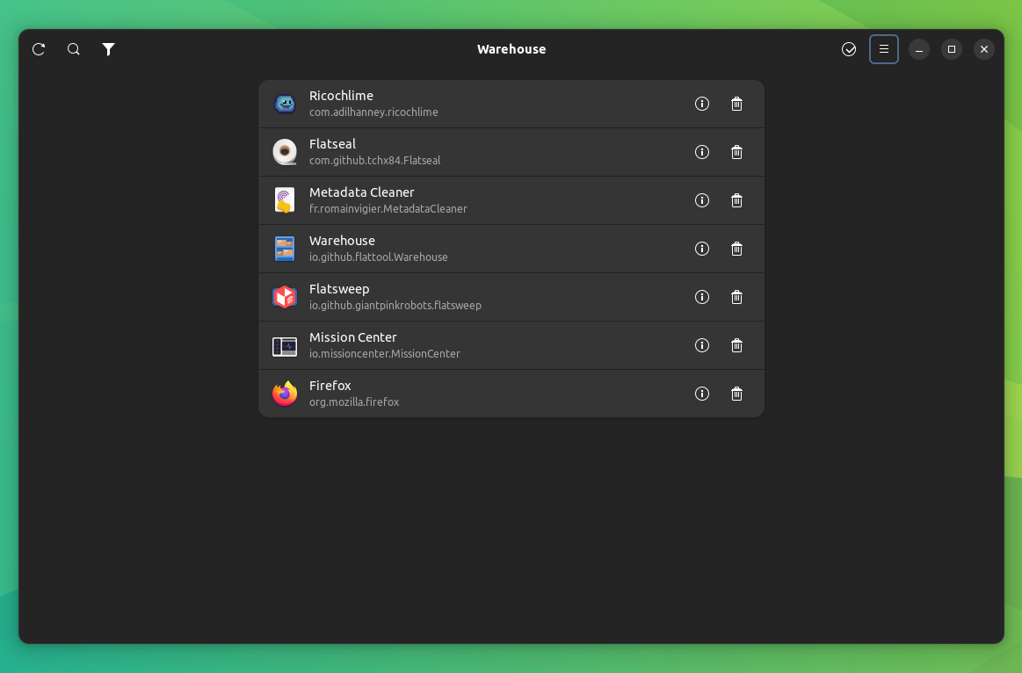Open the main menu
The image size is (1022, 673).
tap(884, 49)
